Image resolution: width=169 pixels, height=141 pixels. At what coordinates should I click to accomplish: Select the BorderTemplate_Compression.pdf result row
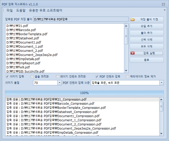click(x=82, y=108)
